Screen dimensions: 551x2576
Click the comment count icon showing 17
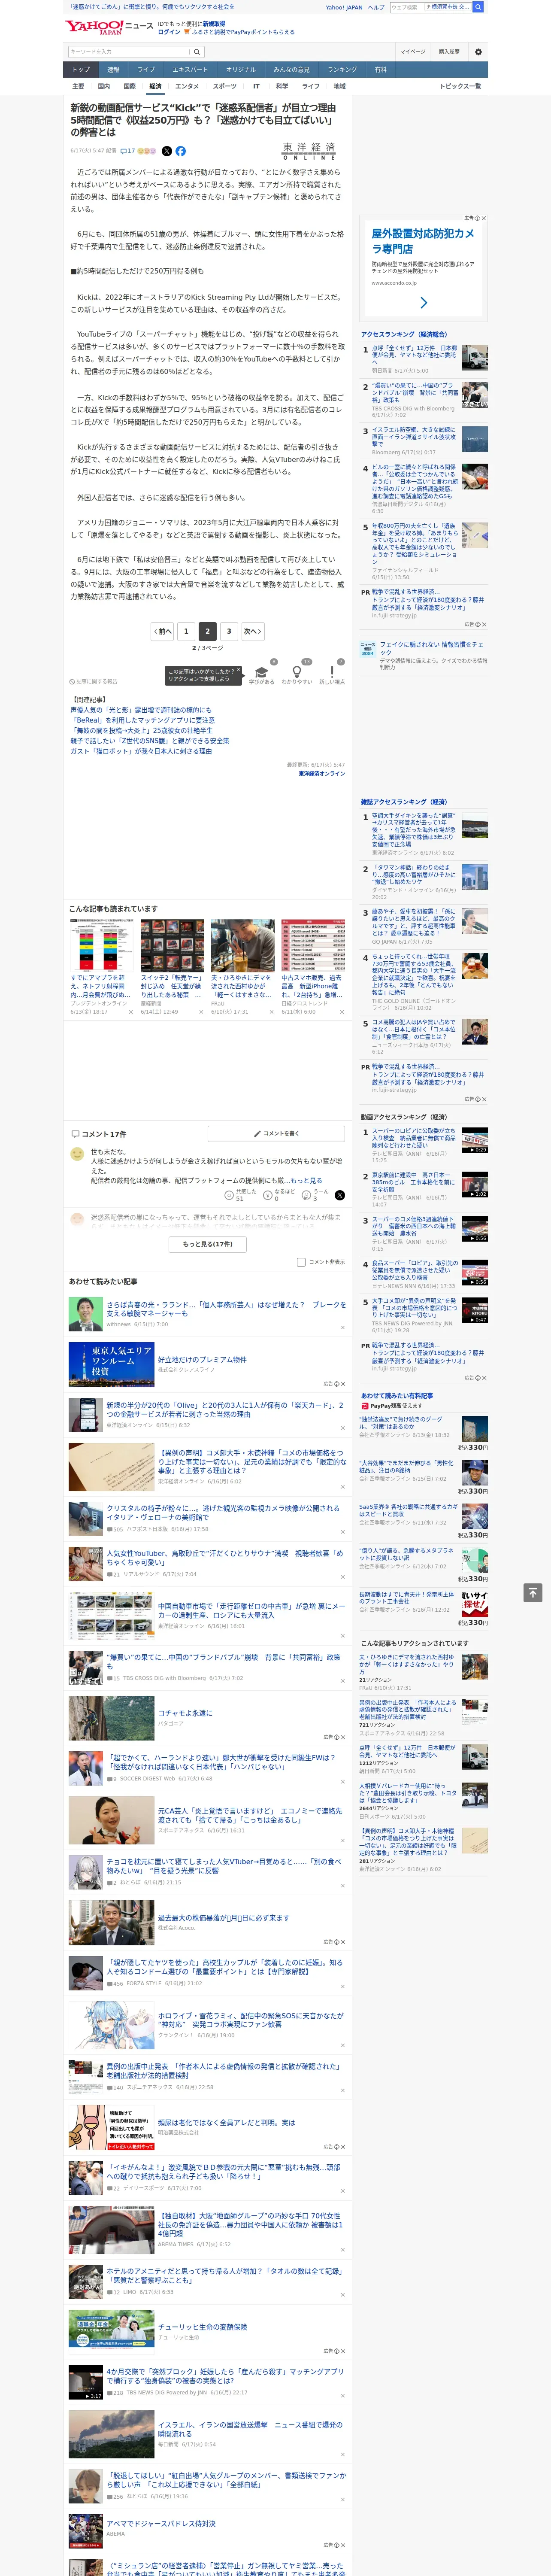click(127, 151)
